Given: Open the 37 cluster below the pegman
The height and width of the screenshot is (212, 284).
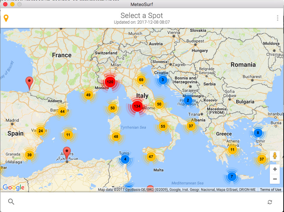Looking at the screenshot, I should [262, 159].
